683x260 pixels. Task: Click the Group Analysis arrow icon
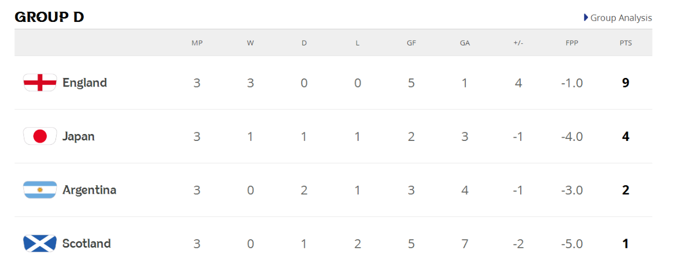pyautogui.click(x=586, y=18)
